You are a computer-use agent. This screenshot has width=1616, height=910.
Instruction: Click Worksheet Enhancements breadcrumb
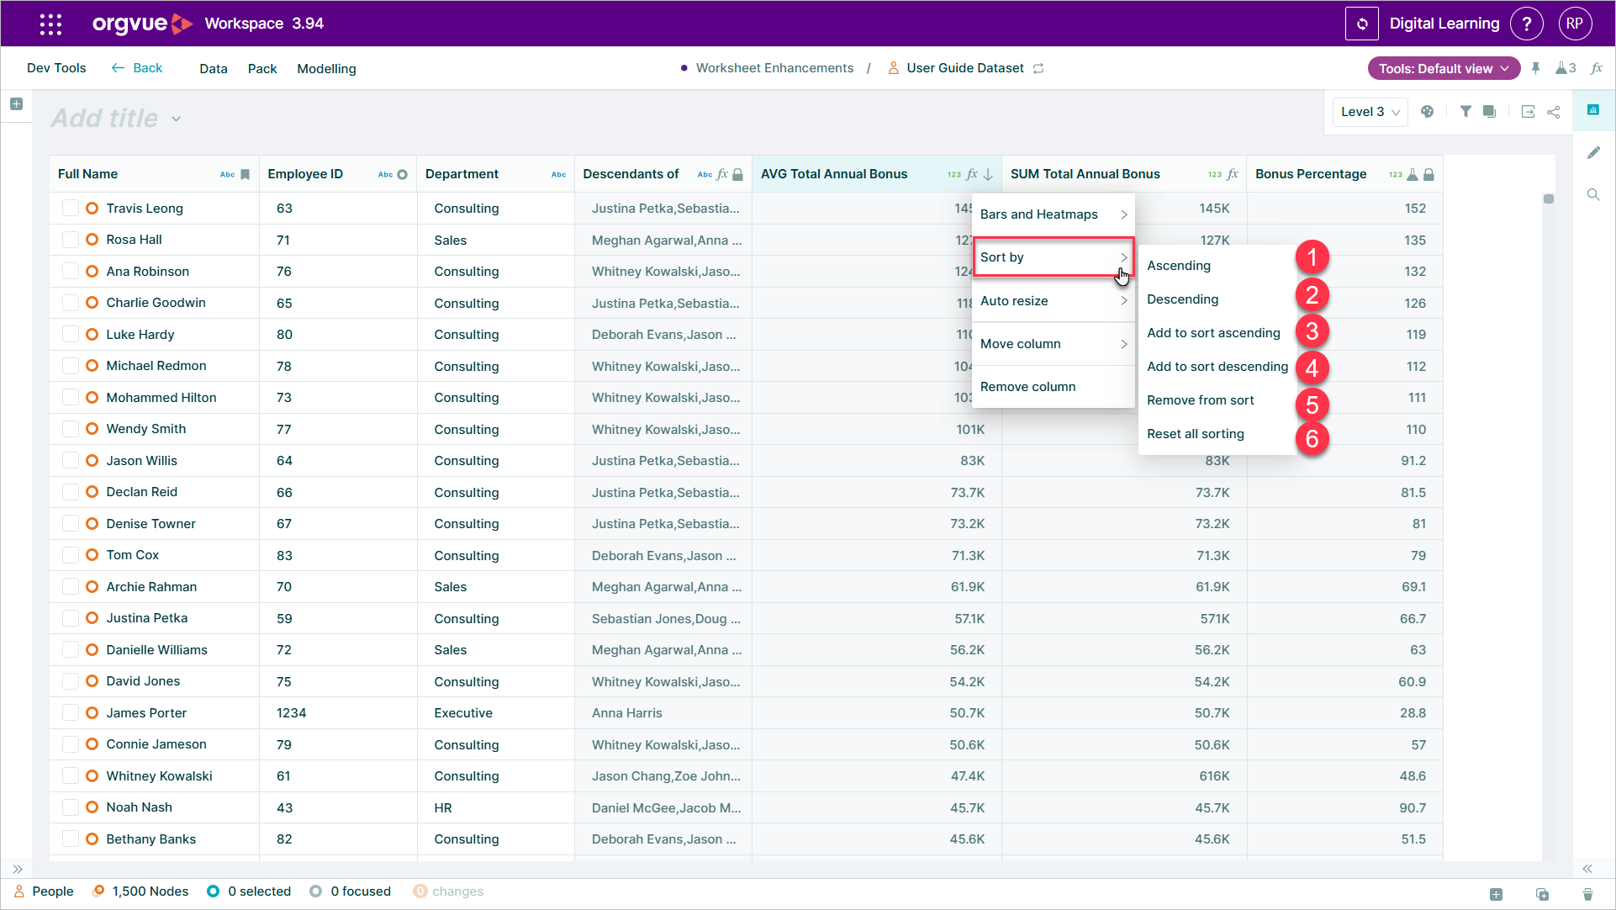[x=774, y=68]
